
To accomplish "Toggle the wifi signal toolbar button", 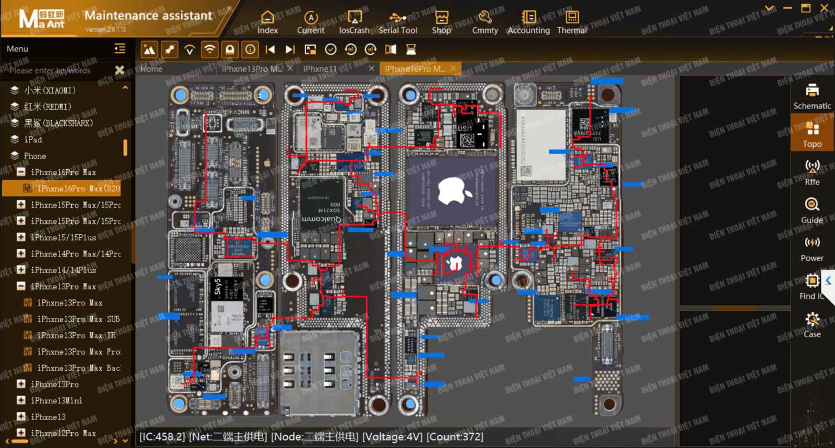I will coord(209,50).
